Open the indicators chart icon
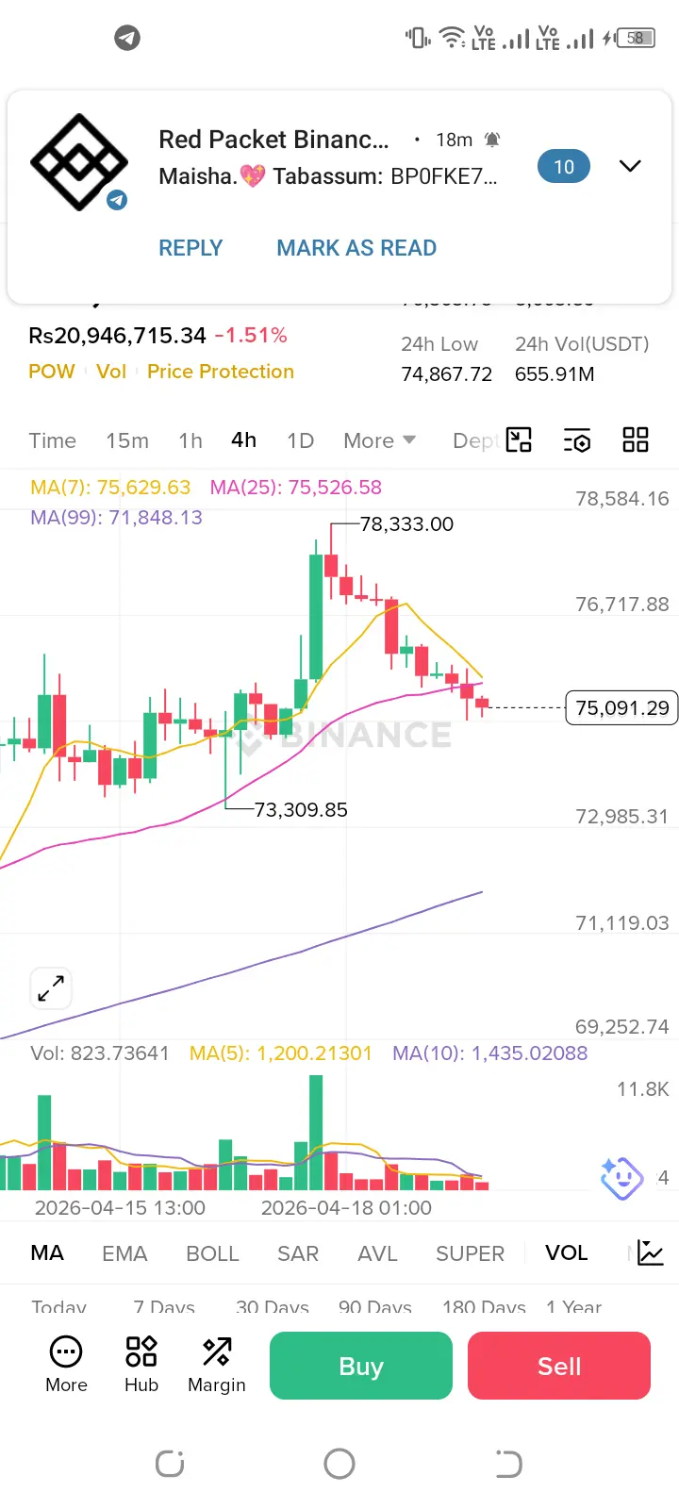This screenshot has height=1509, width=679. 651,1252
